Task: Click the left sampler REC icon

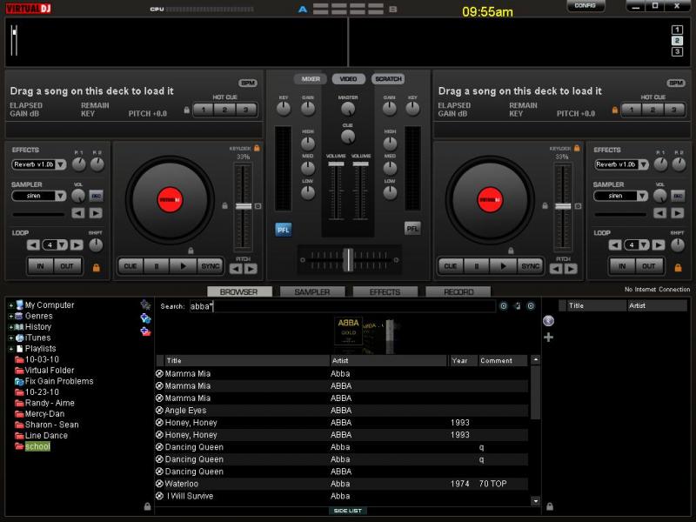Action: (x=96, y=196)
